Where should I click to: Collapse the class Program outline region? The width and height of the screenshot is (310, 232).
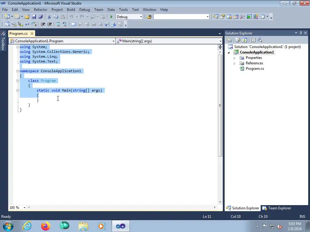coord(18,81)
